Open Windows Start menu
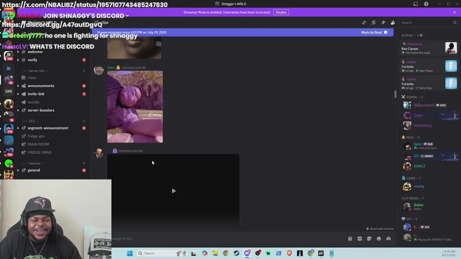461x259 pixels. 130,253
